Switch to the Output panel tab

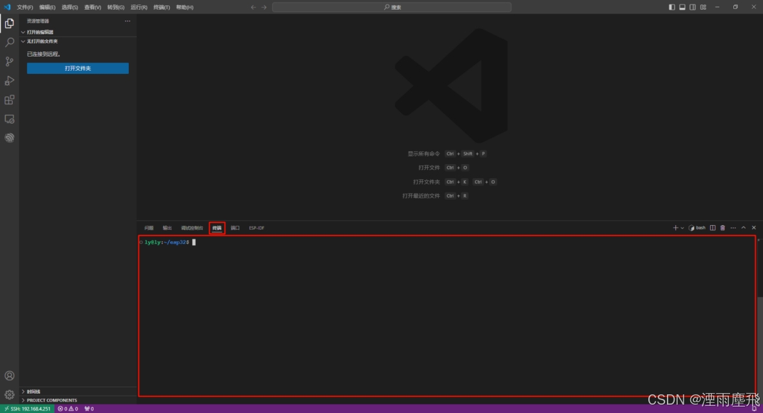tap(168, 228)
